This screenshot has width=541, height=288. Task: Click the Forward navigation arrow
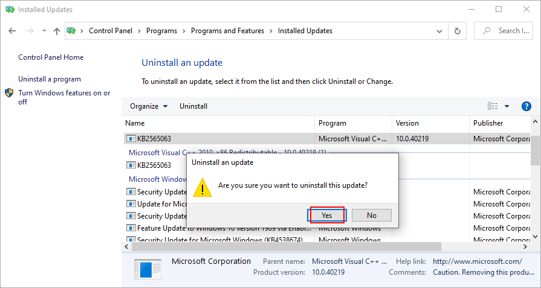(30, 31)
